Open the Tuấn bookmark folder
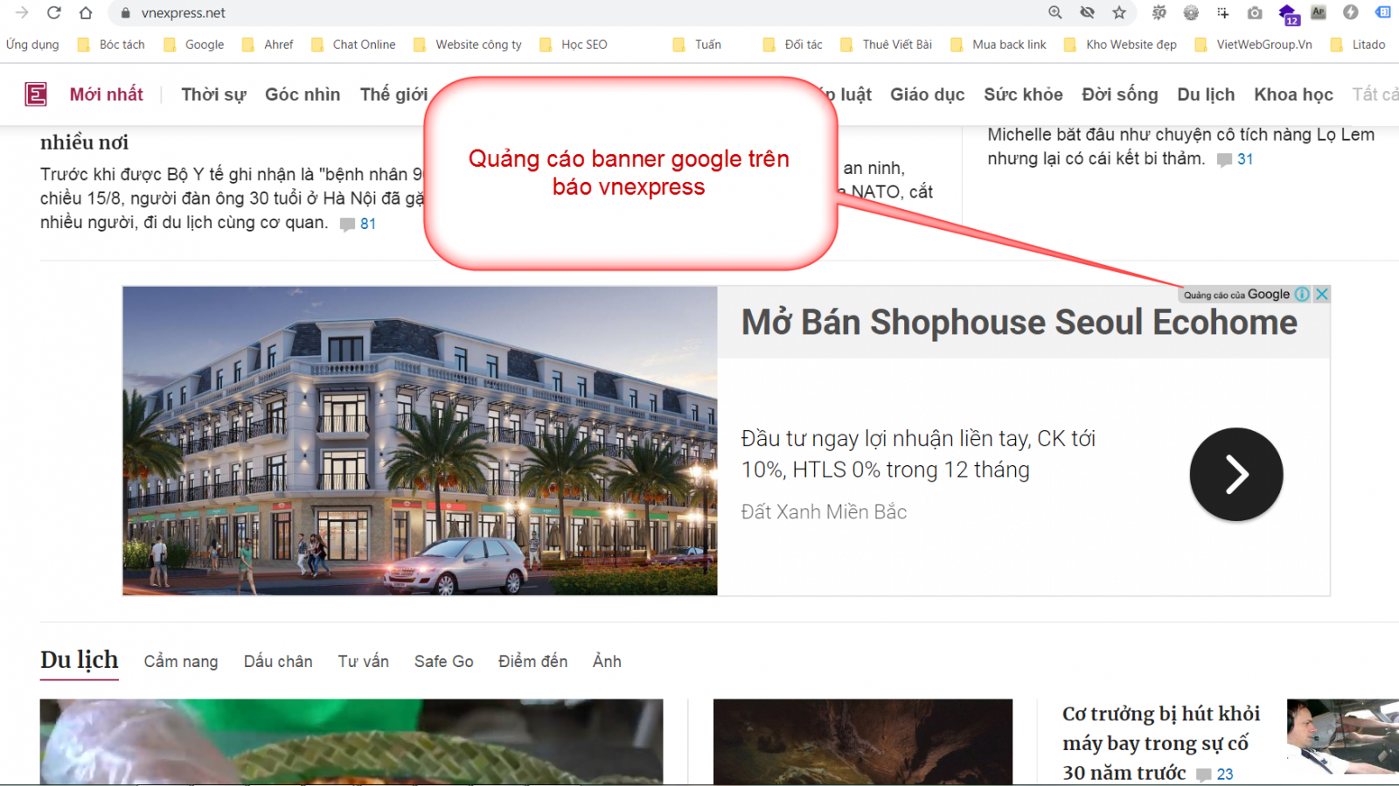This screenshot has width=1399, height=786. tap(697, 45)
